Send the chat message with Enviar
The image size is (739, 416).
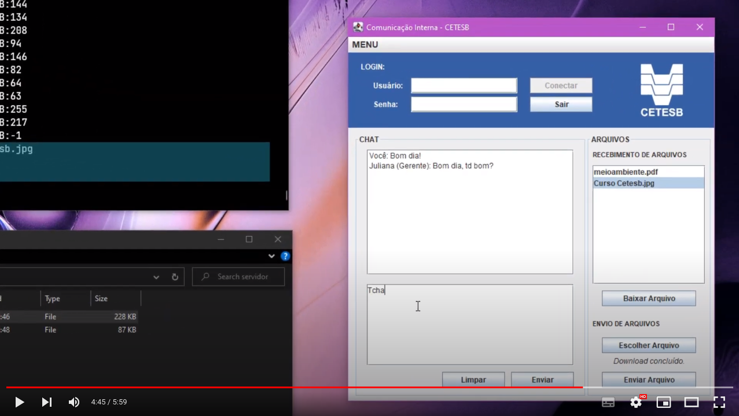[x=542, y=380]
